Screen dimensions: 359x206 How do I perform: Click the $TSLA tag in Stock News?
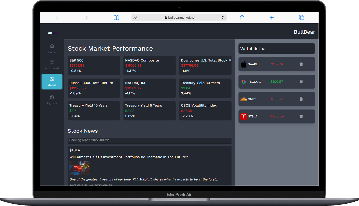(x=75, y=150)
